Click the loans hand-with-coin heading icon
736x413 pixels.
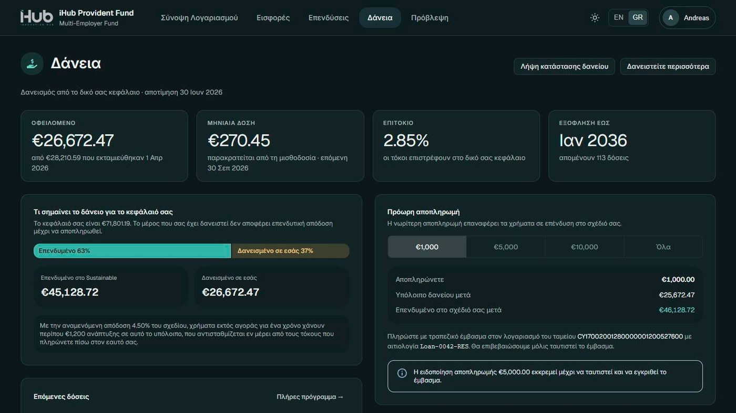pos(32,63)
